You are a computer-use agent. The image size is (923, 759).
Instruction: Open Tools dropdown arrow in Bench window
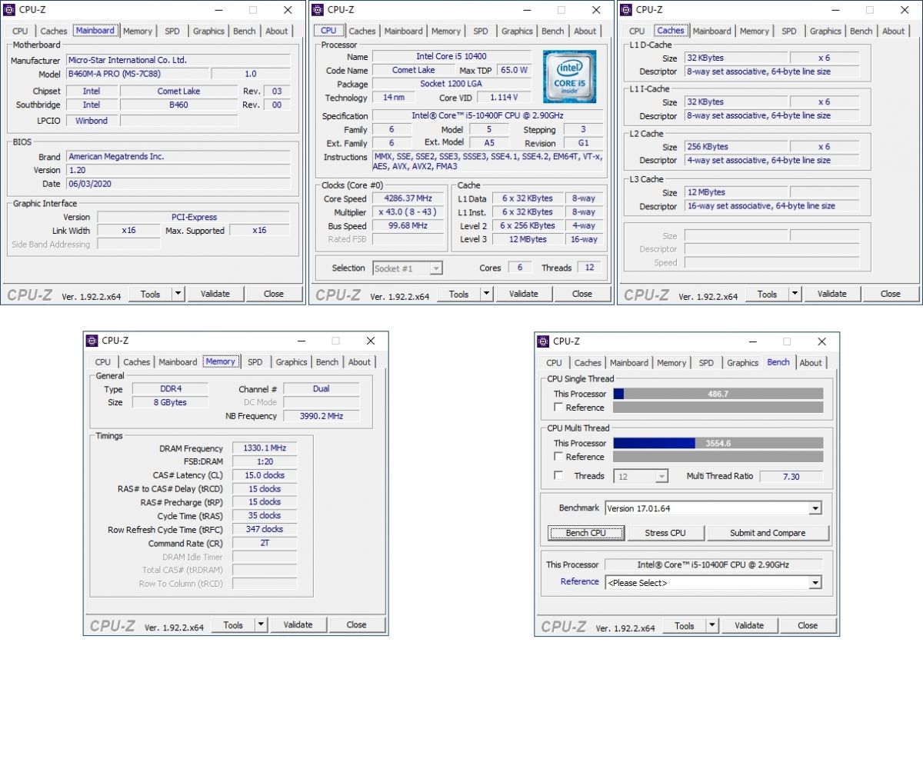pos(712,625)
